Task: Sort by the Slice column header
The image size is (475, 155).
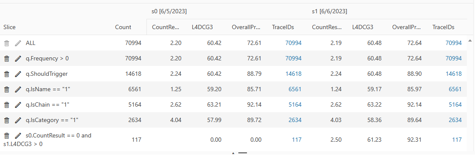Action: pyautogui.click(x=9, y=27)
